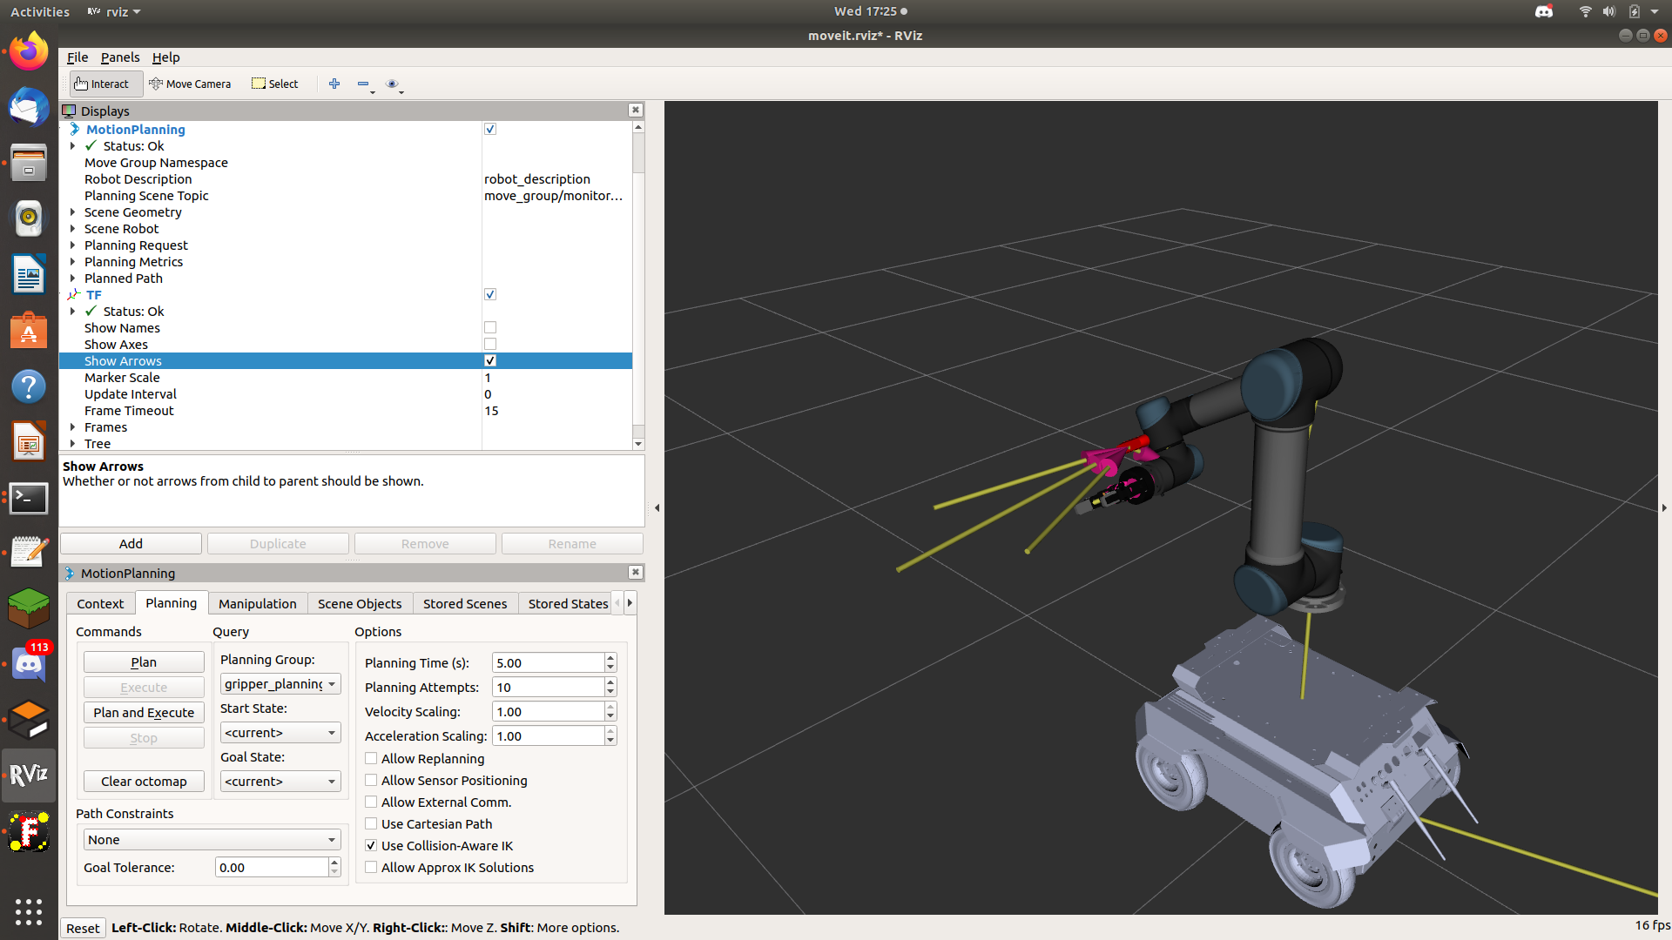Click the Clear octomap button
This screenshot has width=1672, height=940.
143,781
